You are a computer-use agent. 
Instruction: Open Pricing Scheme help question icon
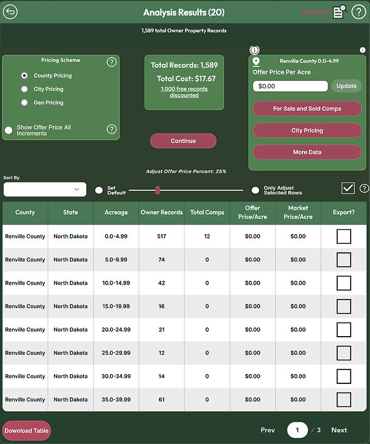[112, 62]
